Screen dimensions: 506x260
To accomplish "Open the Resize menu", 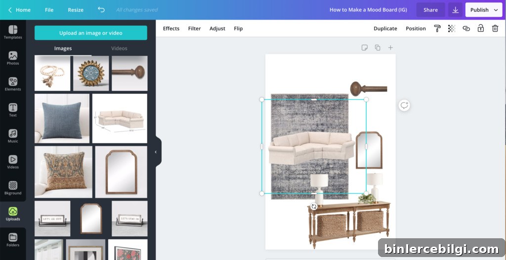I will click(76, 10).
